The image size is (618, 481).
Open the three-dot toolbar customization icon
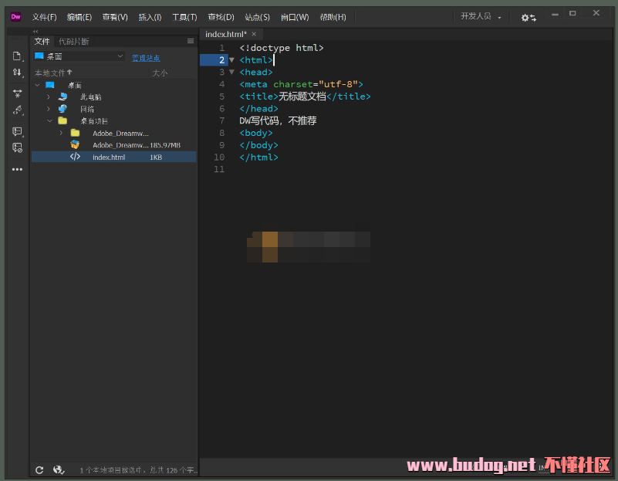pyautogui.click(x=17, y=169)
